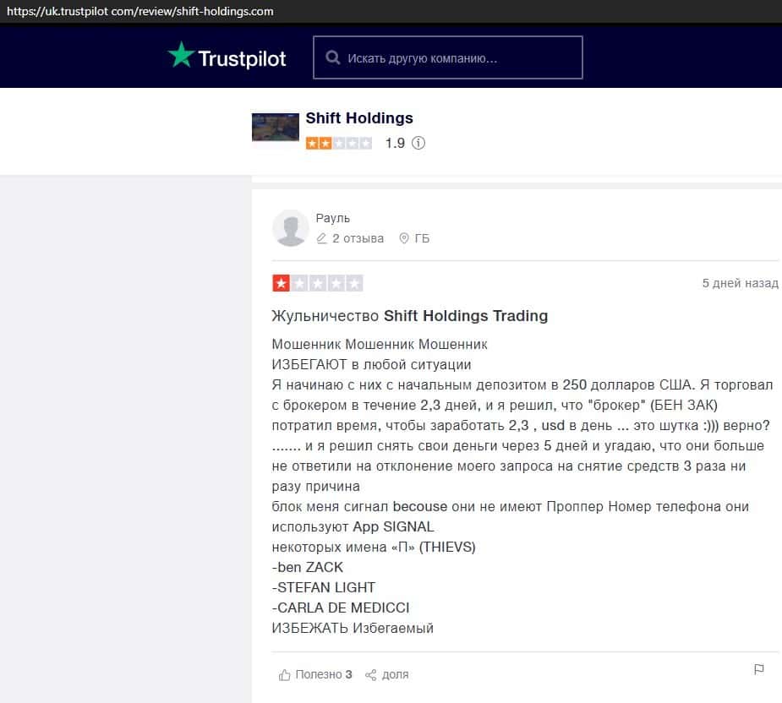The height and width of the screenshot is (703, 782).
Task: Open review title 'Жульничество Shift Holdings Trading'
Action: [409, 316]
